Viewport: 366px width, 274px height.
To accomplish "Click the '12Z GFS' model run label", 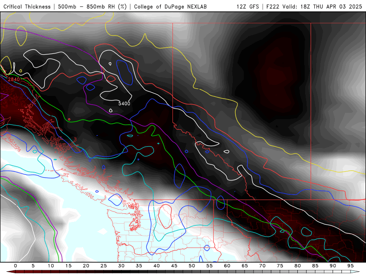I will pos(248,7).
